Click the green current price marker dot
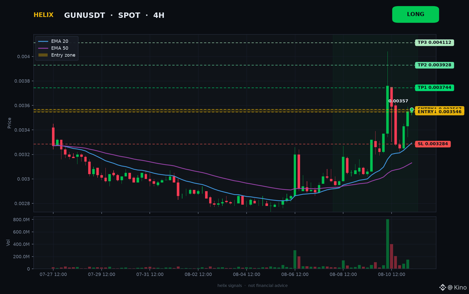This screenshot has height=294, width=469. (412, 109)
